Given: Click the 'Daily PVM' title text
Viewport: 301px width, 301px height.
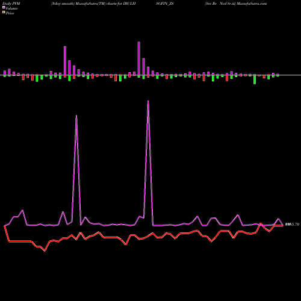Looking at the screenshot, I should tap(11, 4).
